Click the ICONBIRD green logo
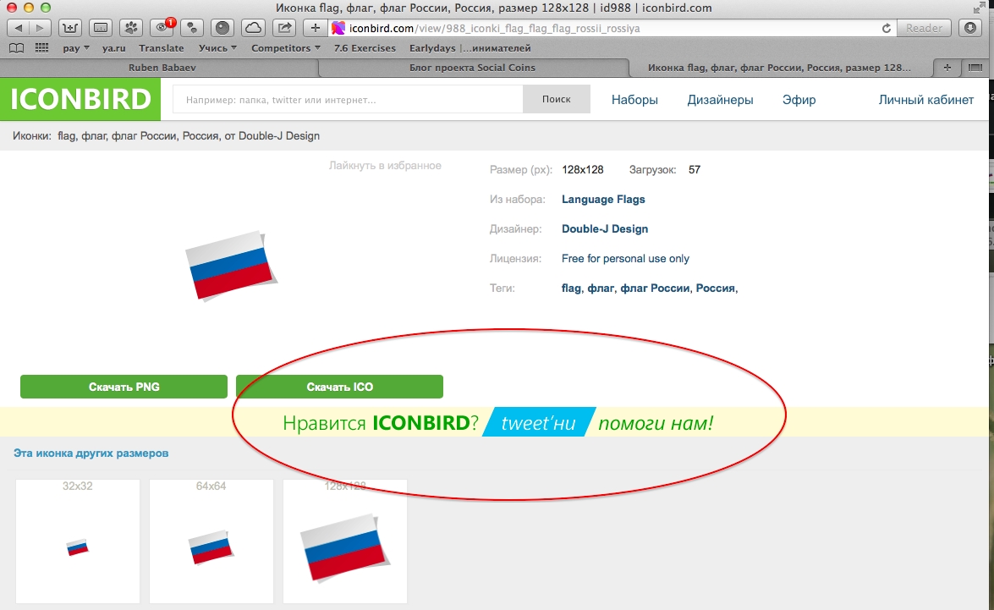The width and height of the screenshot is (994, 610). click(x=80, y=99)
